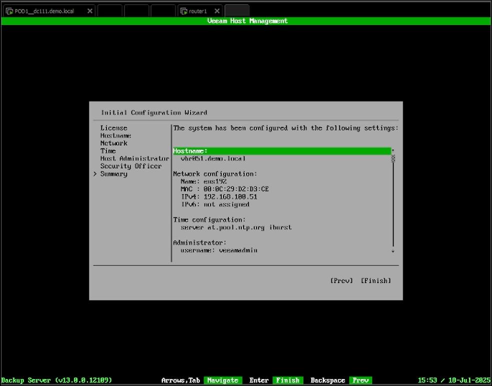Select the Summary step in sidebar
Screen dimensions: 492x386
tap(113, 174)
